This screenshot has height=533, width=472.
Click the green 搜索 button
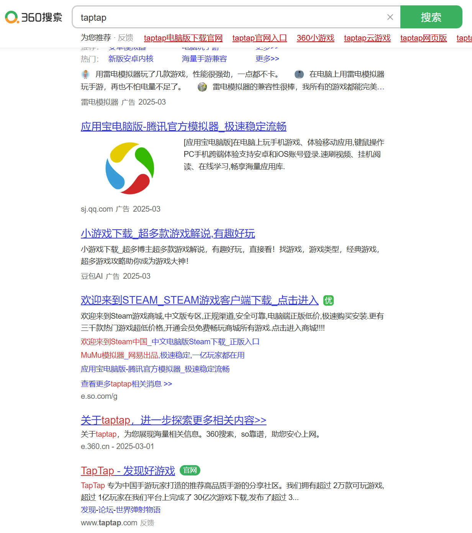point(431,17)
